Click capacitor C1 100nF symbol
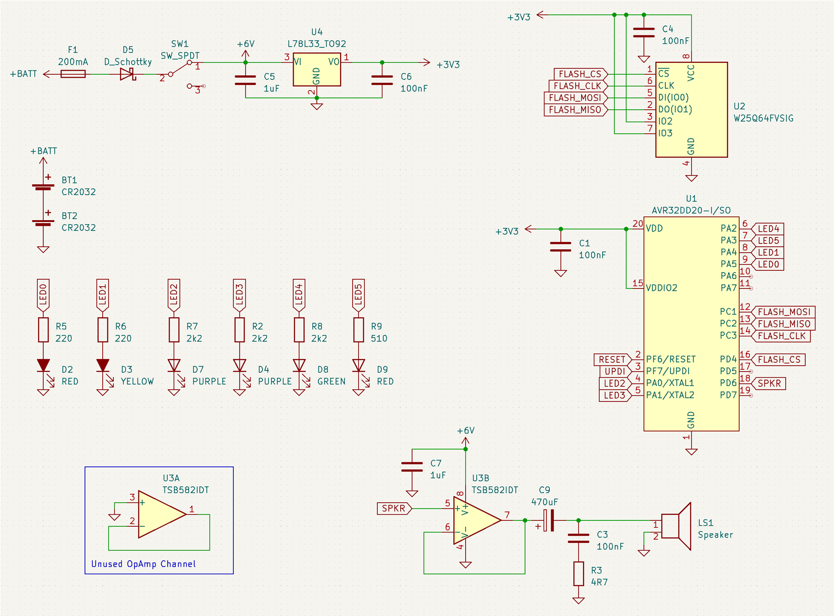The width and height of the screenshot is (834, 616). tap(561, 247)
